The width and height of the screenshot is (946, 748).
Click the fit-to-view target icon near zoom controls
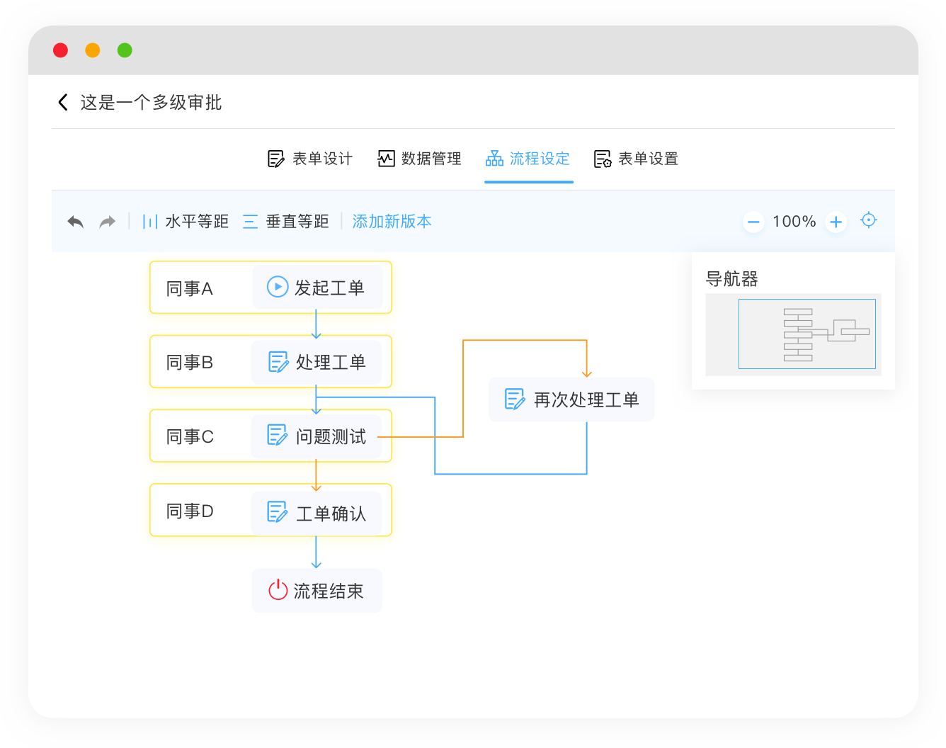coord(869,221)
